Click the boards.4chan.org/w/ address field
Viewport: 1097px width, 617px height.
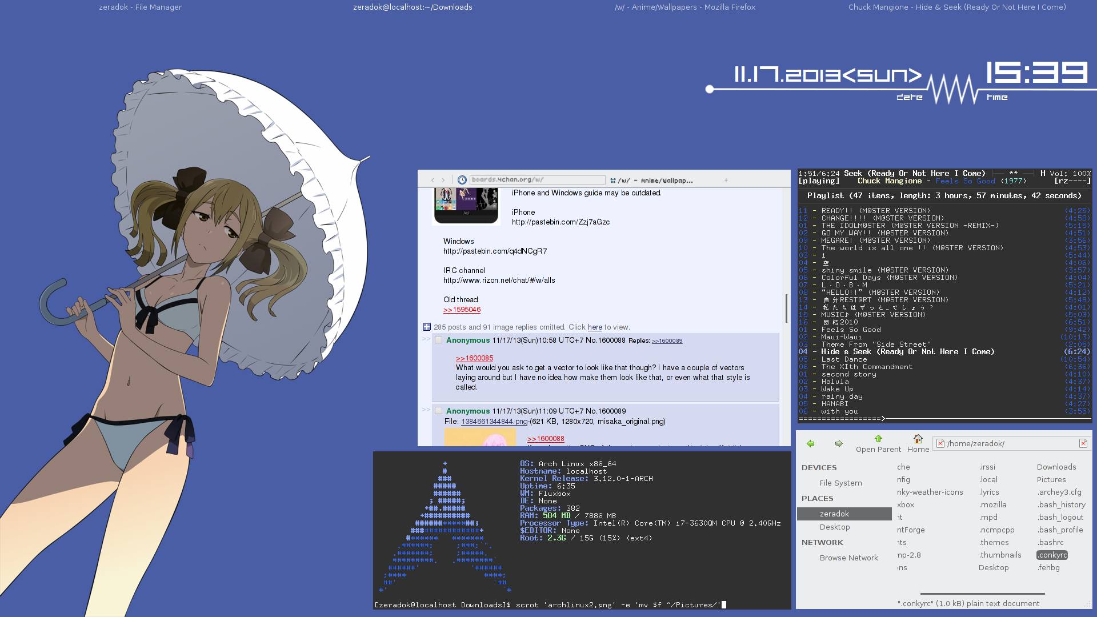tap(536, 180)
